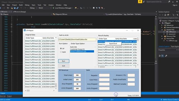Click the Search Solution Explorer box
The width and height of the screenshot is (179, 101).
click(168, 18)
